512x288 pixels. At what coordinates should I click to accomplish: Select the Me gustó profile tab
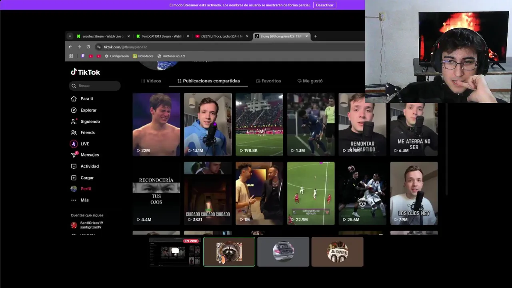[x=310, y=81]
